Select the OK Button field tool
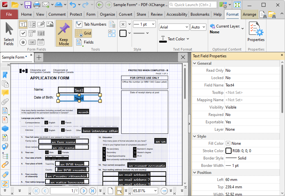285x196 pixels. tap(32, 42)
